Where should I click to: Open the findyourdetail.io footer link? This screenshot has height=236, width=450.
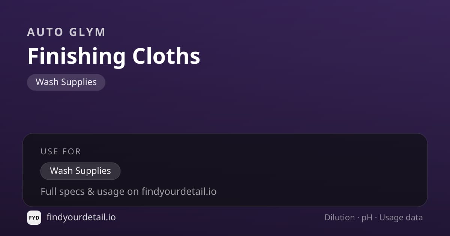(81, 217)
